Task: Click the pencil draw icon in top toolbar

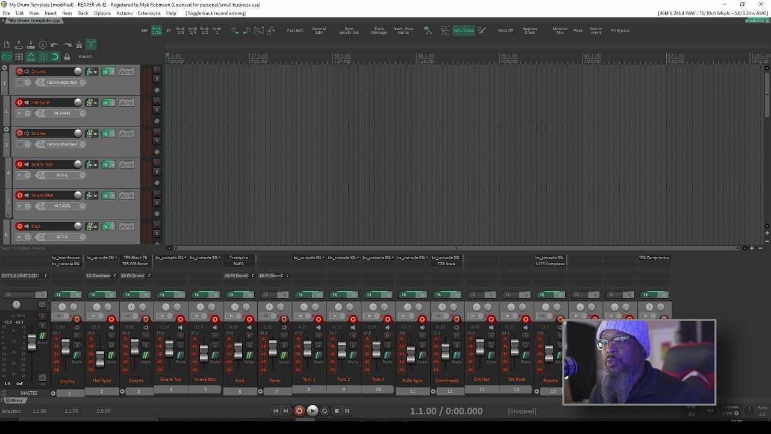Action: point(482,30)
